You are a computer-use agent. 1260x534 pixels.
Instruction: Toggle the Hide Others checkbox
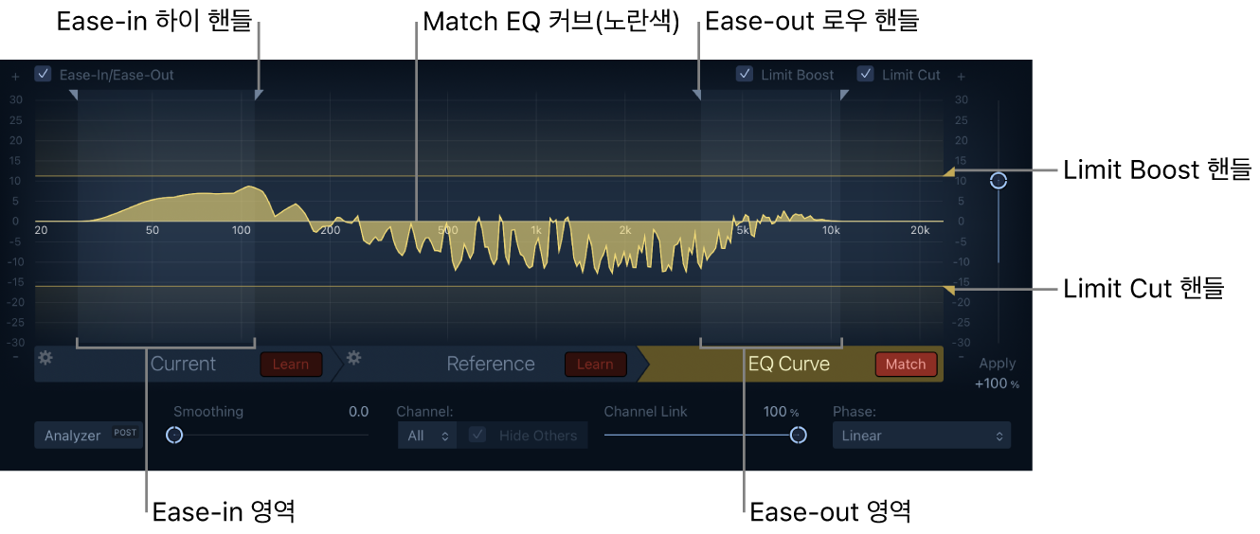click(x=478, y=435)
